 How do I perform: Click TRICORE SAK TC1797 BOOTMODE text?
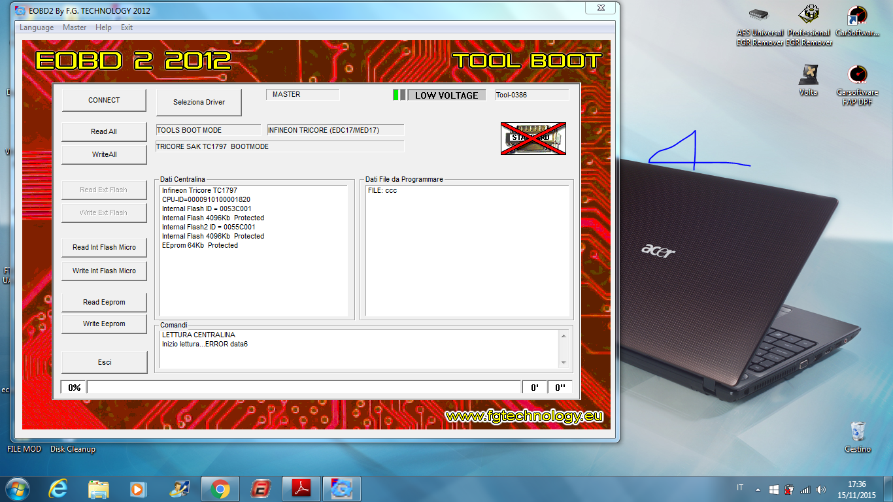tap(212, 146)
